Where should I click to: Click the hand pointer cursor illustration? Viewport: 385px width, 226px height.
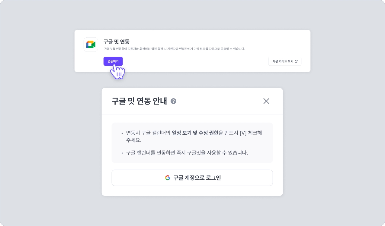pyautogui.click(x=118, y=72)
